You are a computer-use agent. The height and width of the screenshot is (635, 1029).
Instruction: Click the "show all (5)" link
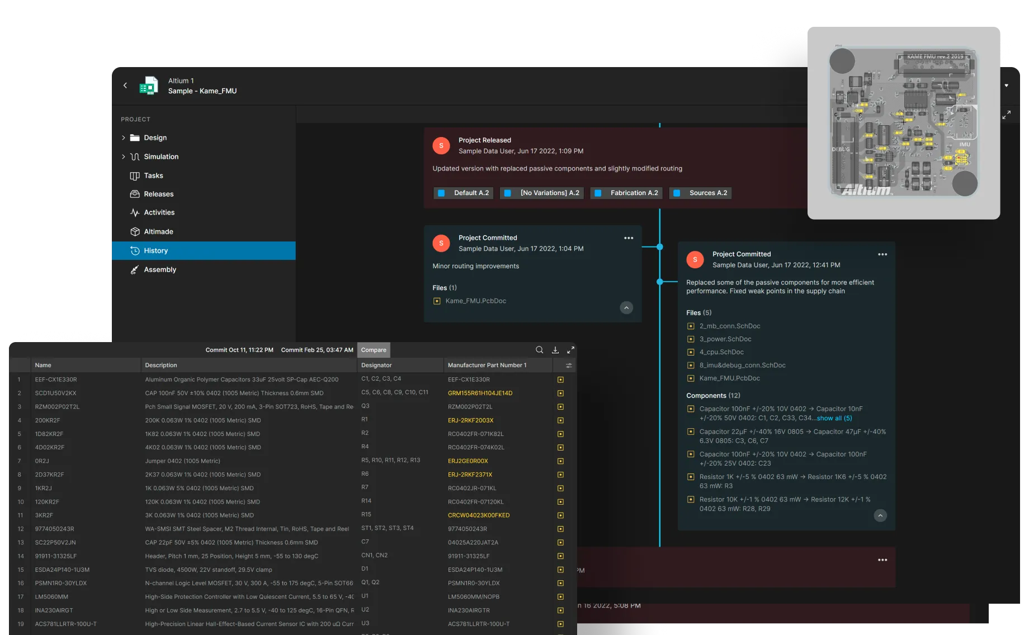pos(834,419)
